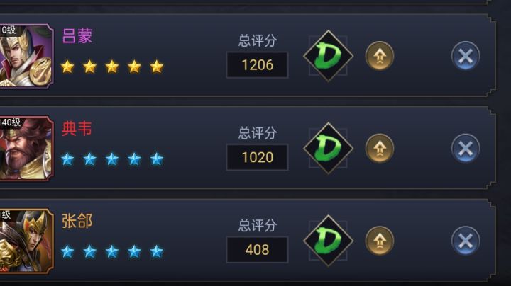
Task: Click the orange hero name 张郃
Action: (x=77, y=221)
